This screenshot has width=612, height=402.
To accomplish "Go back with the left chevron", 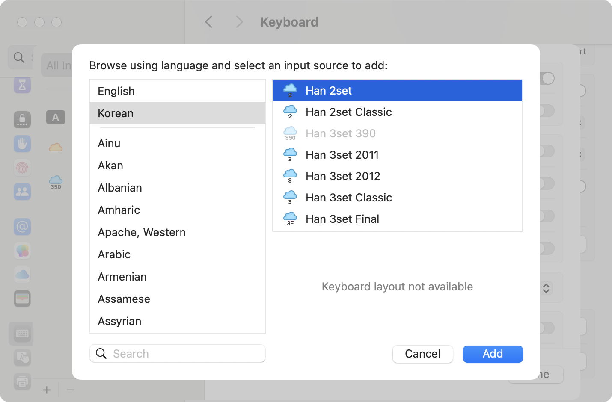I will click(x=209, y=22).
